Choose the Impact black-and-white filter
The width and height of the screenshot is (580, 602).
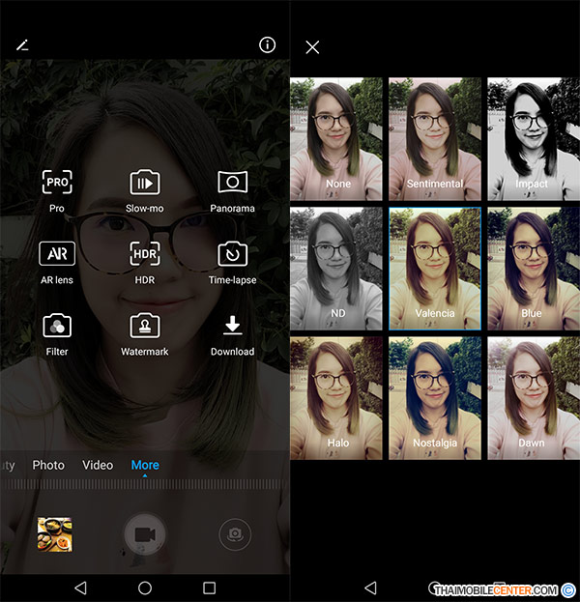[532, 138]
